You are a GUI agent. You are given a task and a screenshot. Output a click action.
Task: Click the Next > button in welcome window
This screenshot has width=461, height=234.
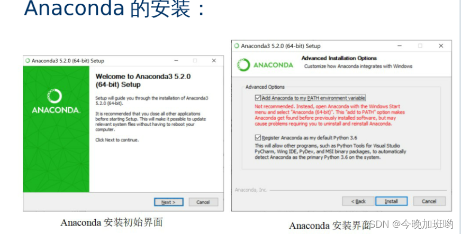tap(168, 202)
